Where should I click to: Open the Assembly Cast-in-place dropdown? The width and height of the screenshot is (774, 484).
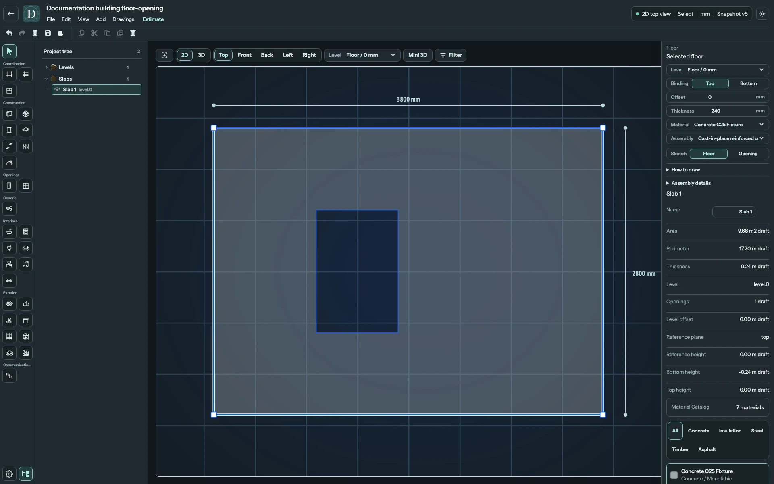[717, 138]
